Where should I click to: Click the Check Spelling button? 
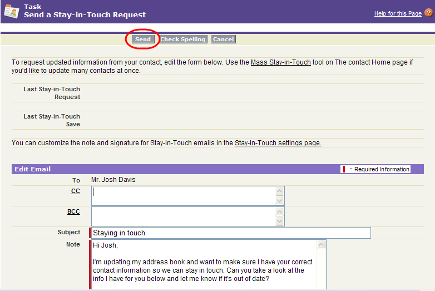tap(182, 39)
